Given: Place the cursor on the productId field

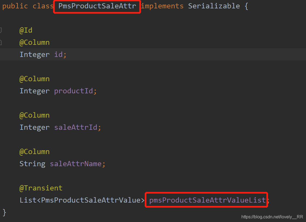Looking at the screenshot, I should coord(74,91).
